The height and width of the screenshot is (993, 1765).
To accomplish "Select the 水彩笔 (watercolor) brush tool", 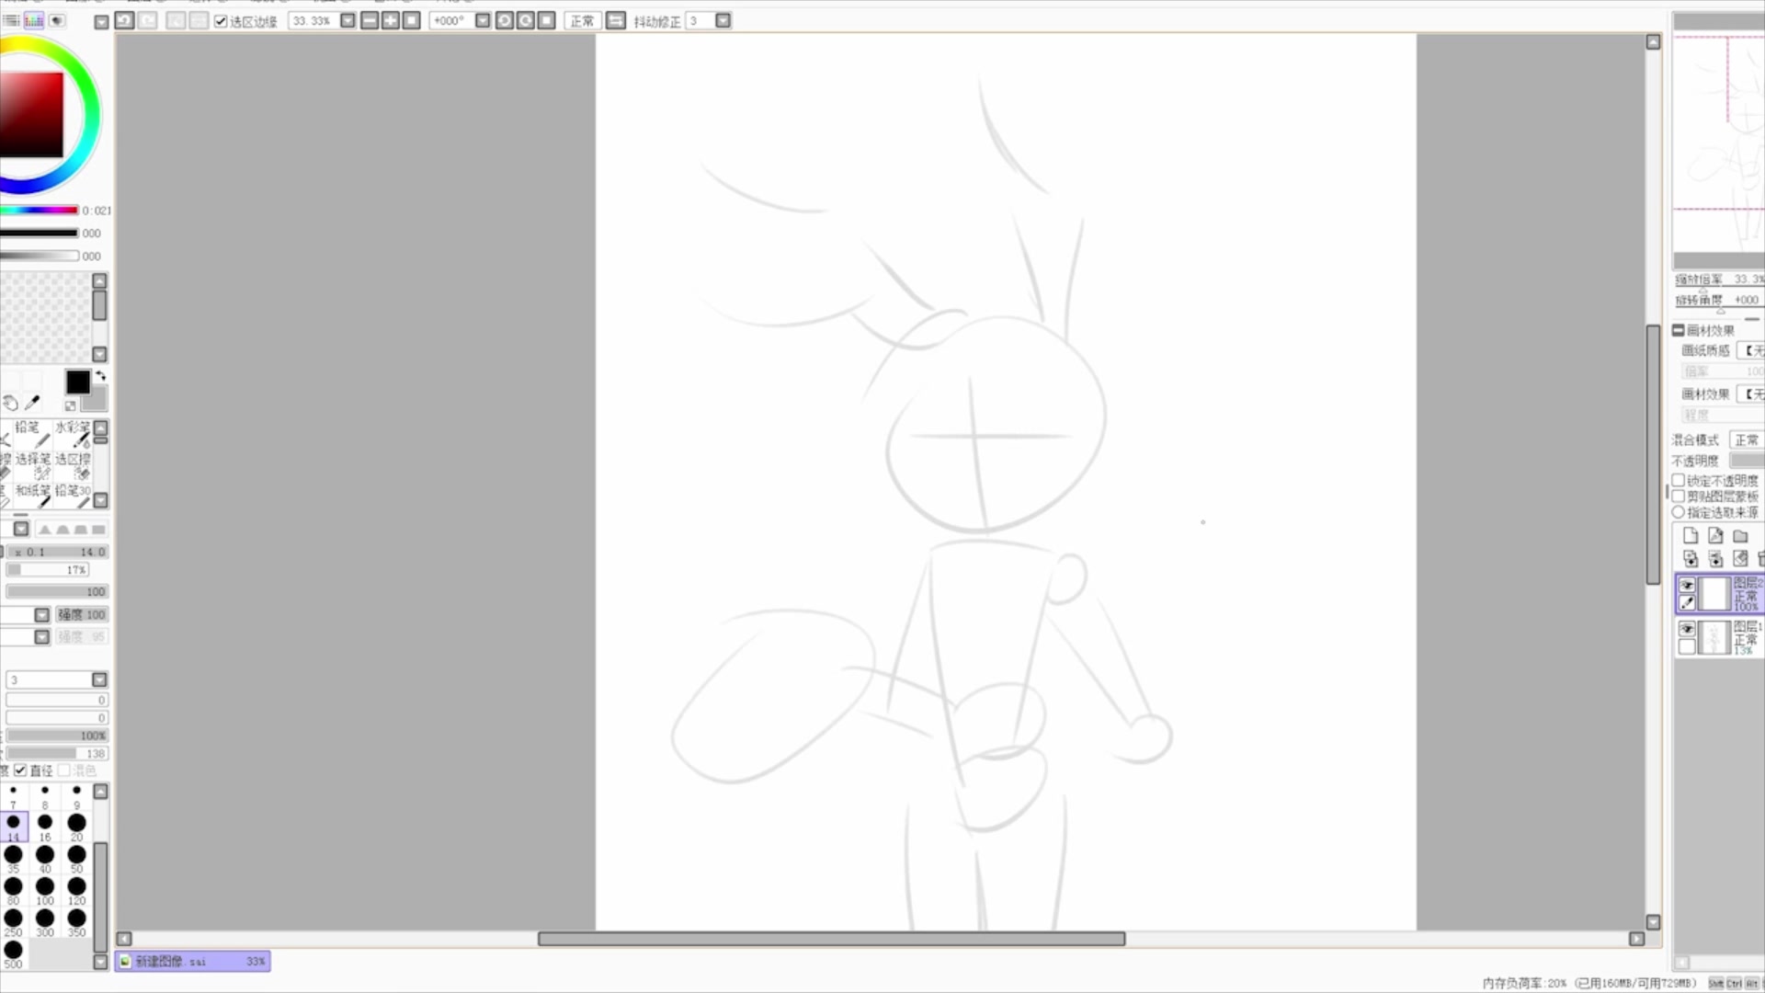I will click(72, 434).
